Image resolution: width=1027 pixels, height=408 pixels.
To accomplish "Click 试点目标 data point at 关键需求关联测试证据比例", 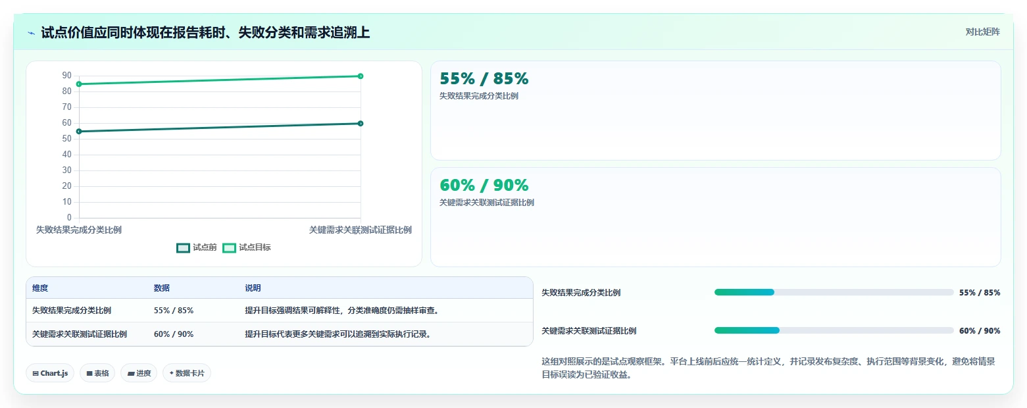I will [x=361, y=76].
